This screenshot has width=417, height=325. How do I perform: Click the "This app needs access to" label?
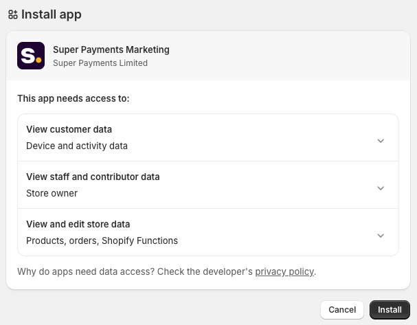click(74, 98)
